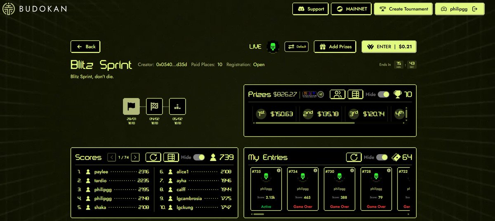Click the Active status on entry #735

[266, 206]
